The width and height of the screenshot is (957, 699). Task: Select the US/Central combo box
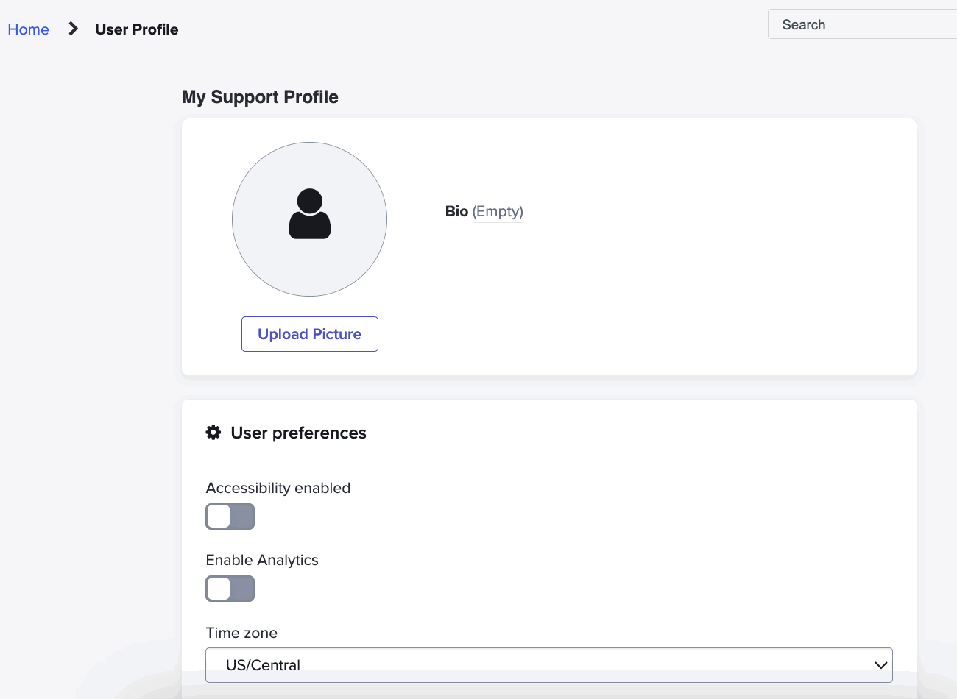(x=548, y=664)
